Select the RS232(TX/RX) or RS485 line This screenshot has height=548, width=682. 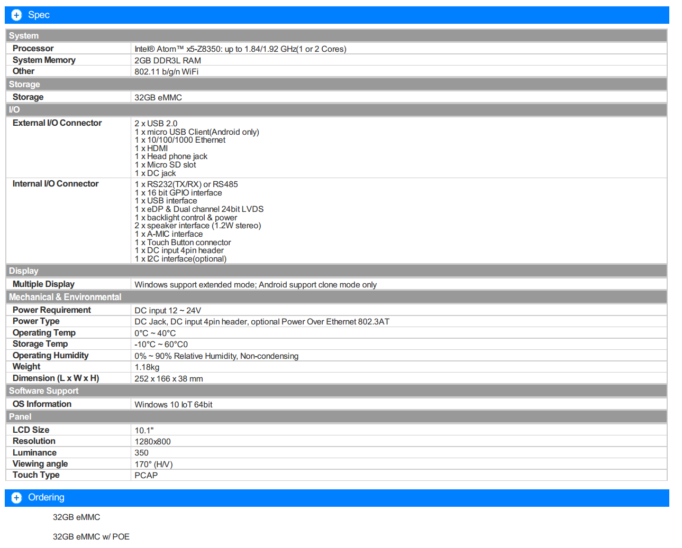pos(186,184)
